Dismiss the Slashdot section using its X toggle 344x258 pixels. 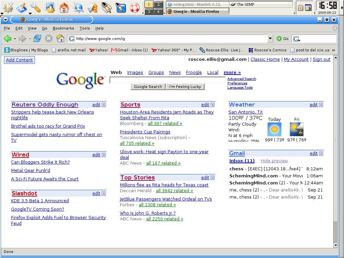pos(104,193)
